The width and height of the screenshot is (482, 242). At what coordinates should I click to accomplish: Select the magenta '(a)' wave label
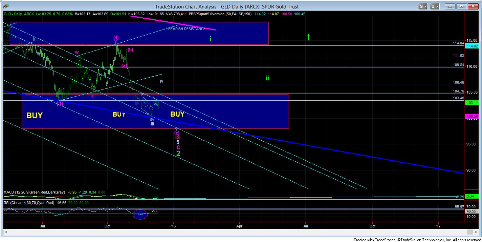coord(124,65)
